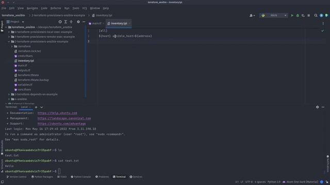Select vars.tfvars in project tree
Image resolution: width=330 pixels, height=185 pixels.
[x=24, y=89]
